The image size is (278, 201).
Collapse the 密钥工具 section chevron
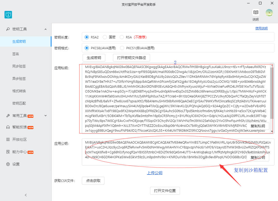point(46,29)
